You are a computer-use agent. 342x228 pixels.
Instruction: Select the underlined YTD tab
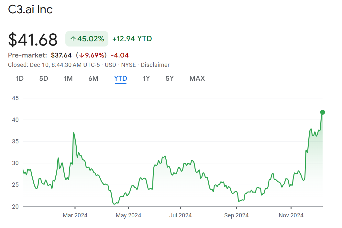click(120, 78)
